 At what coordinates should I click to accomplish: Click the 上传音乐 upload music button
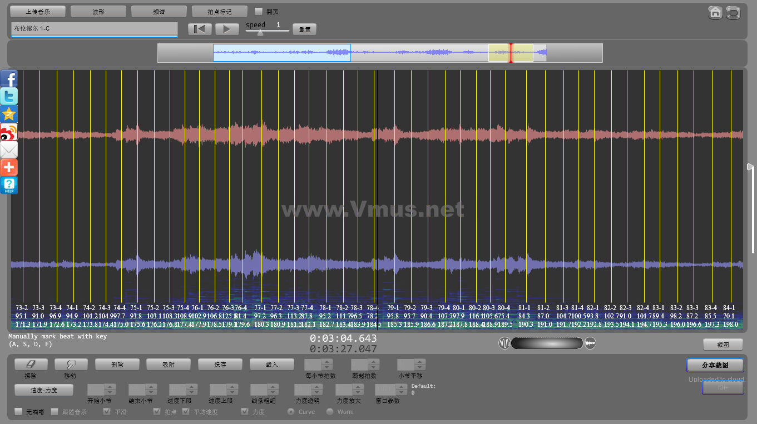point(38,11)
